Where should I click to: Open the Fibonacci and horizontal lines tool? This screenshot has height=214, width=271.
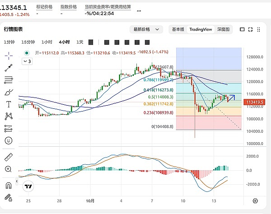pos(9,80)
